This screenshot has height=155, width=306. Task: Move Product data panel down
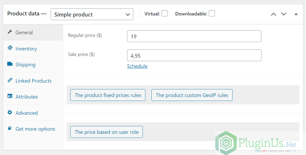[x=283, y=14]
